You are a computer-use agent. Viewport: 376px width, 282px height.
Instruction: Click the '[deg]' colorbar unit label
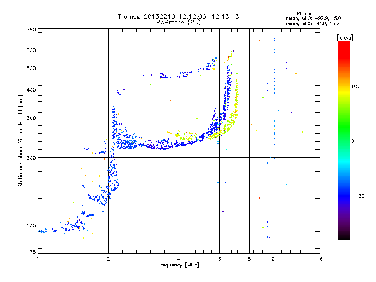pyautogui.click(x=345, y=38)
